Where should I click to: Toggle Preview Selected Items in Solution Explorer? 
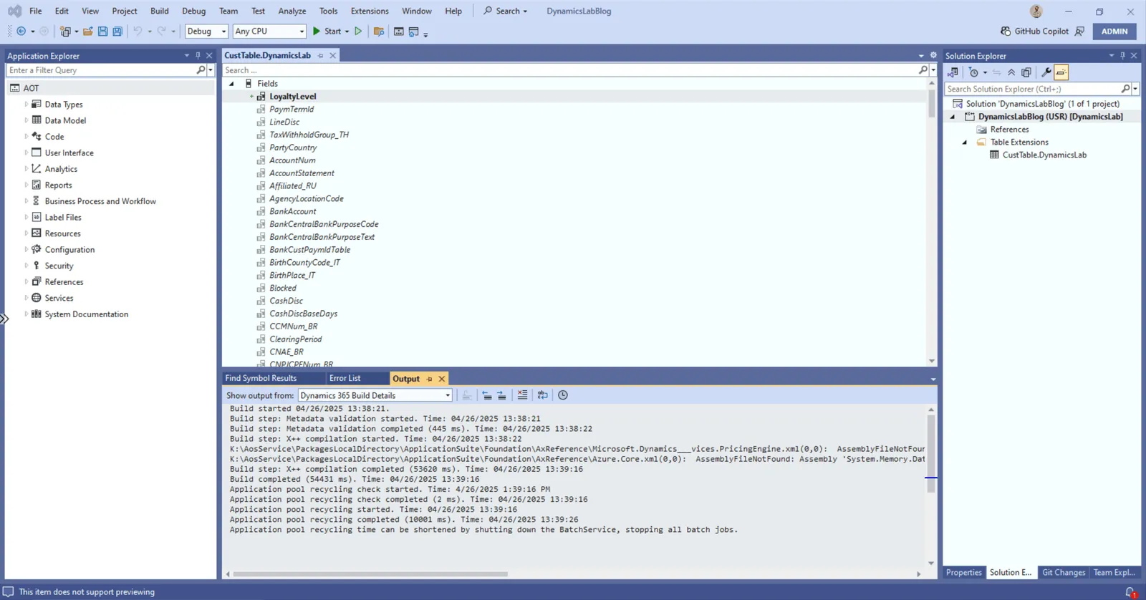pyautogui.click(x=1061, y=72)
